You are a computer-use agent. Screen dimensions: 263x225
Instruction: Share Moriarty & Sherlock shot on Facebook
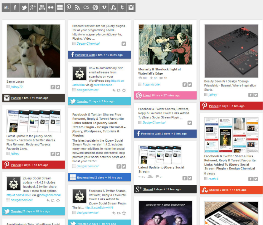185,85
